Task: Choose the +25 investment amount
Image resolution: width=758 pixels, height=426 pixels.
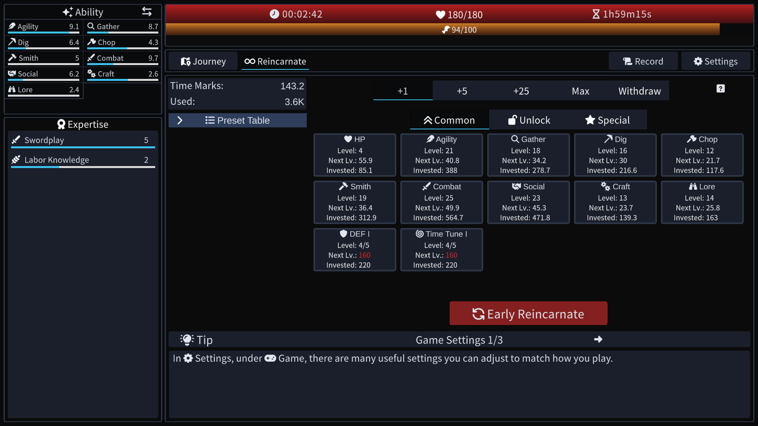Action: click(521, 91)
